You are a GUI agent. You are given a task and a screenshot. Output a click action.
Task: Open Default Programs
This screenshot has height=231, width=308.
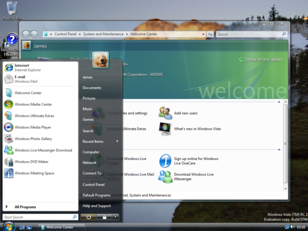tap(101, 195)
